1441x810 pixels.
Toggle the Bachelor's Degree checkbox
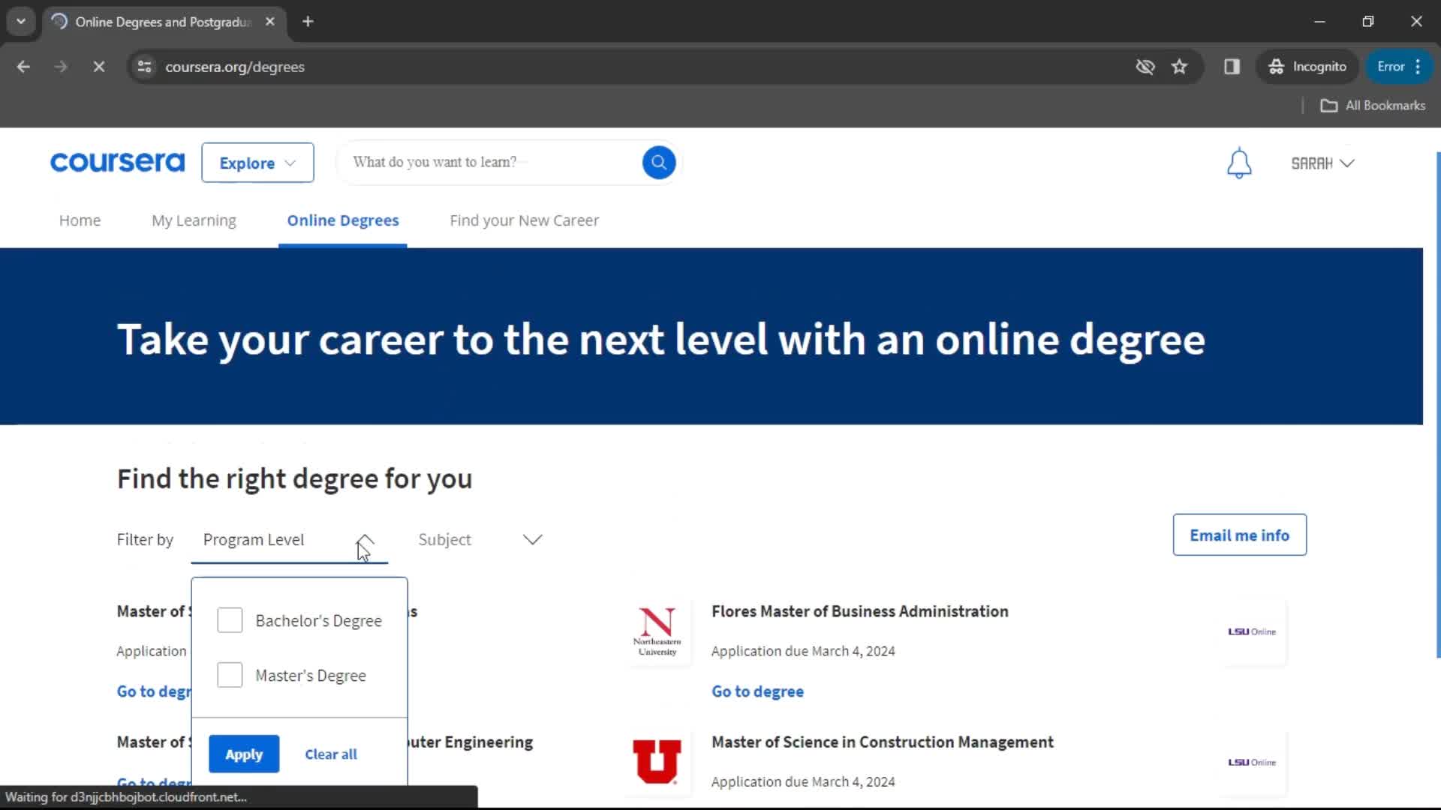pyautogui.click(x=230, y=621)
